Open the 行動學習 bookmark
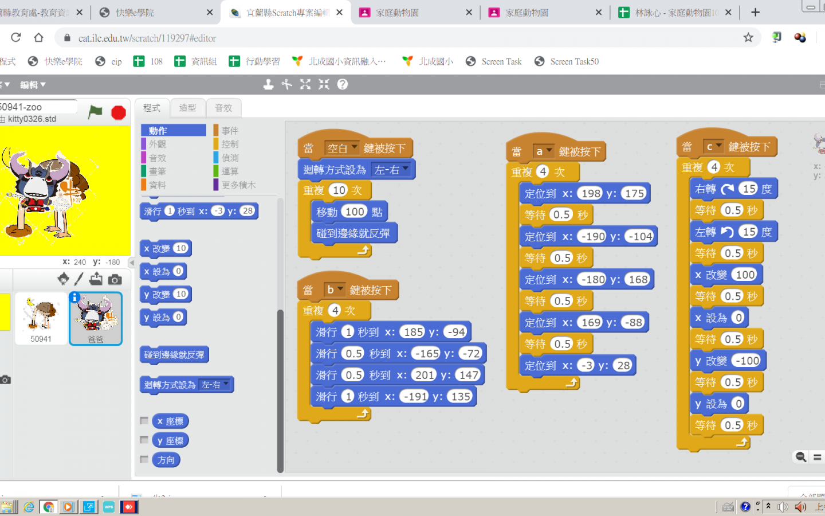The height and width of the screenshot is (516, 825). coord(254,61)
